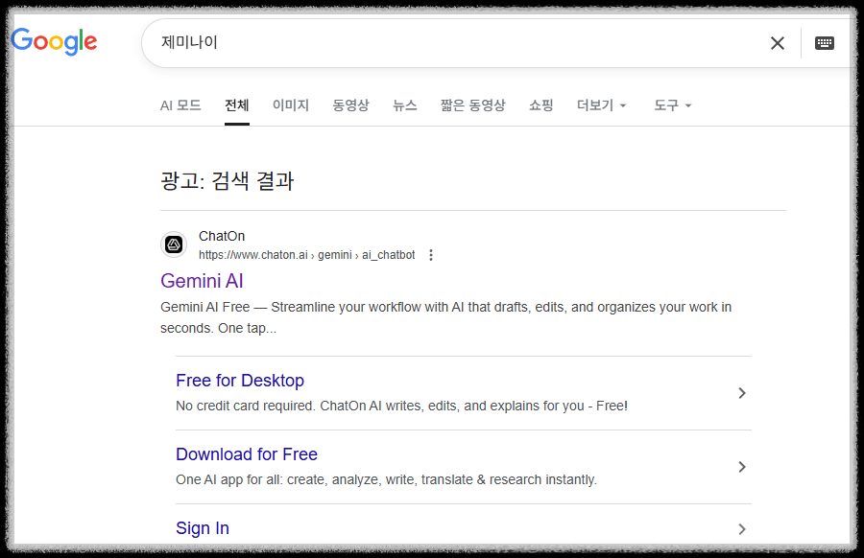
Task: Switch to the 짧은 동영상 tab
Action: tap(472, 105)
